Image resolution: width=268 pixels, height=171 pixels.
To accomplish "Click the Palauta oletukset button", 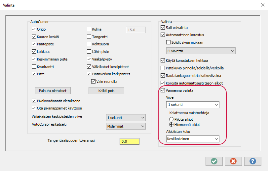I will tap(53, 90).
